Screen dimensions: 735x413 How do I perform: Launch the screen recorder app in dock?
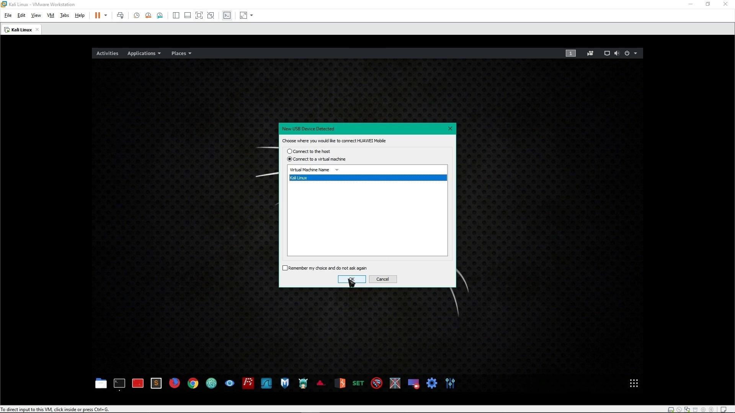click(x=413, y=383)
